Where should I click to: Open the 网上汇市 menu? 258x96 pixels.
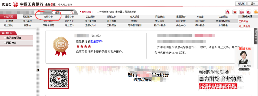[x=69, y=25]
